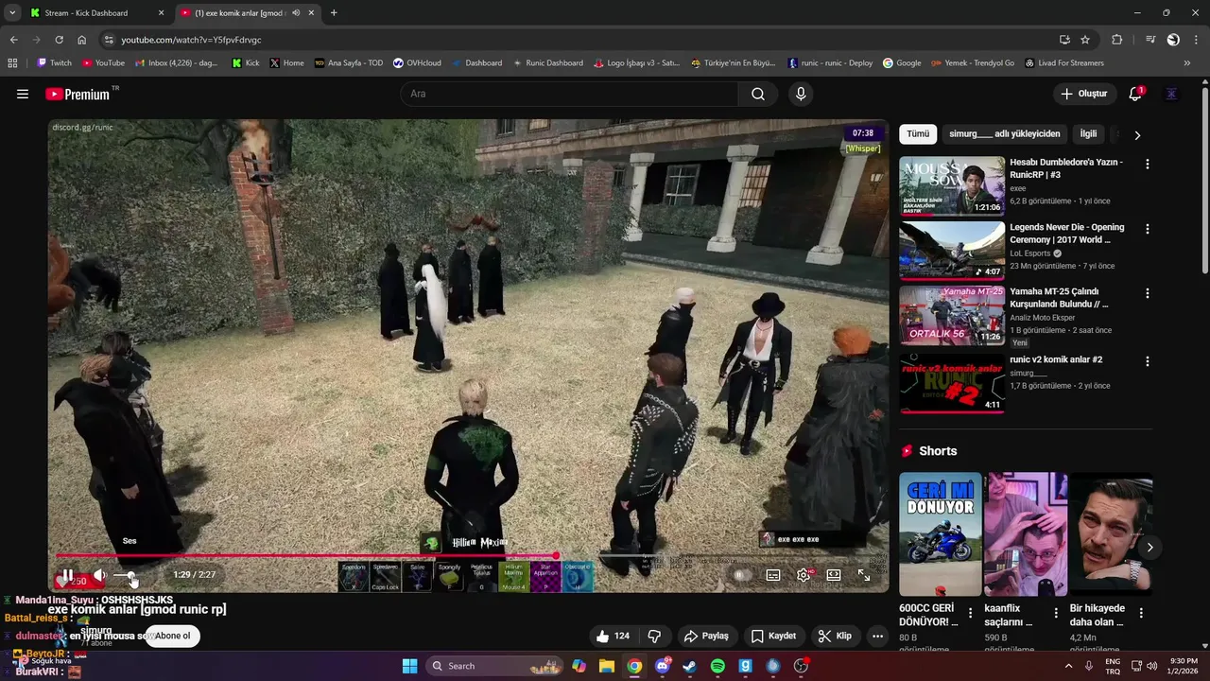Open the browser extensions puzzle icon
1210x681 pixels.
coord(1117,40)
